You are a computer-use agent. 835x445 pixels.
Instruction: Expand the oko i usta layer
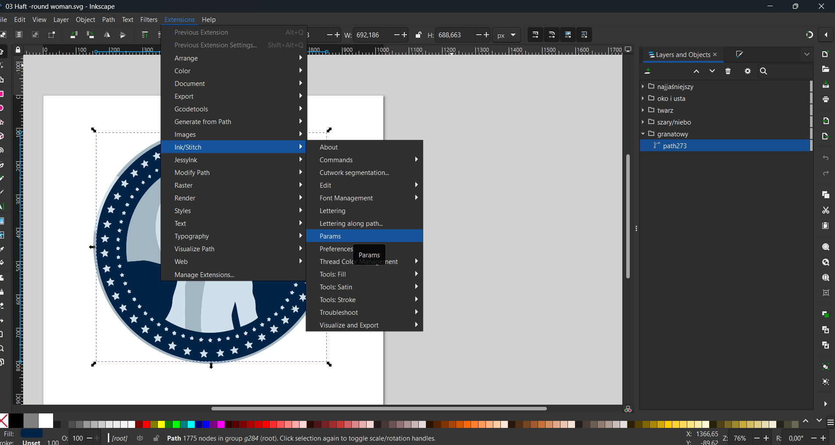click(643, 98)
